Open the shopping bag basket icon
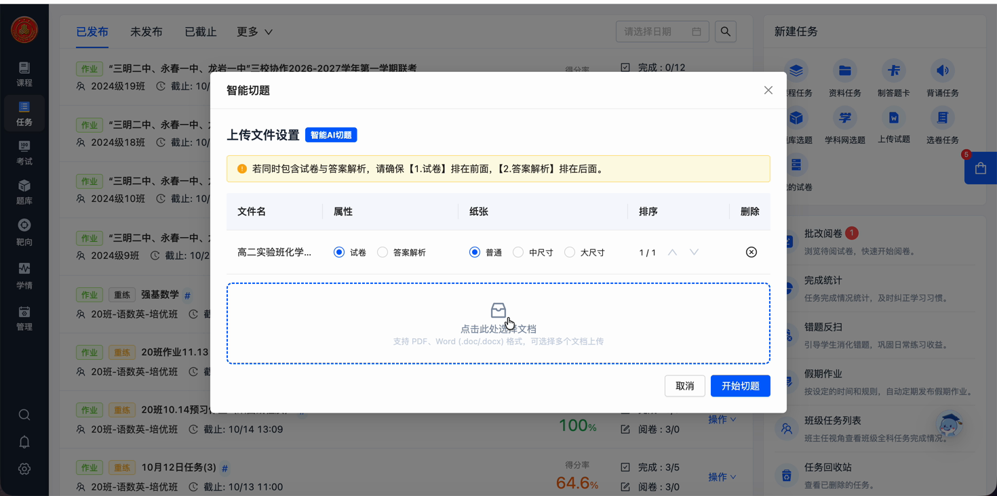The width and height of the screenshot is (997, 496). tap(981, 168)
